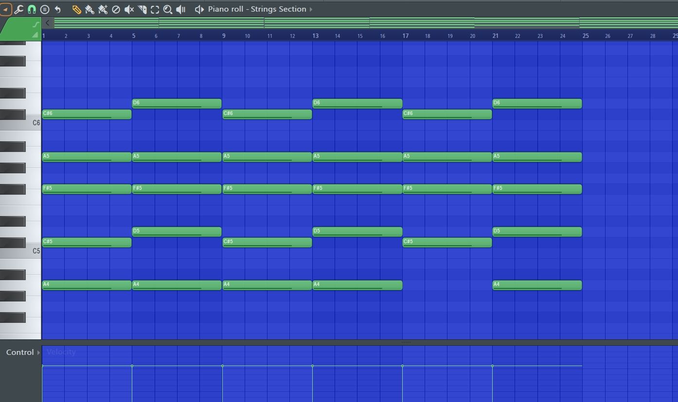
Task: Select the C#6 note at bar 17
Action: pyautogui.click(x=447, y=114)
